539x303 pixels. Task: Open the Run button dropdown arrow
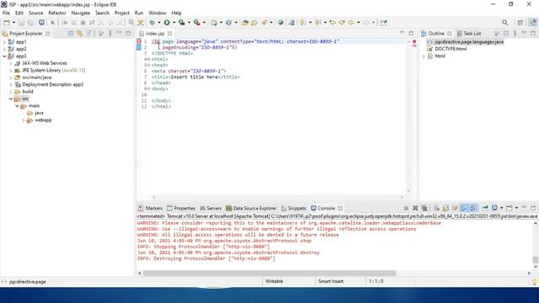point(174,23)
